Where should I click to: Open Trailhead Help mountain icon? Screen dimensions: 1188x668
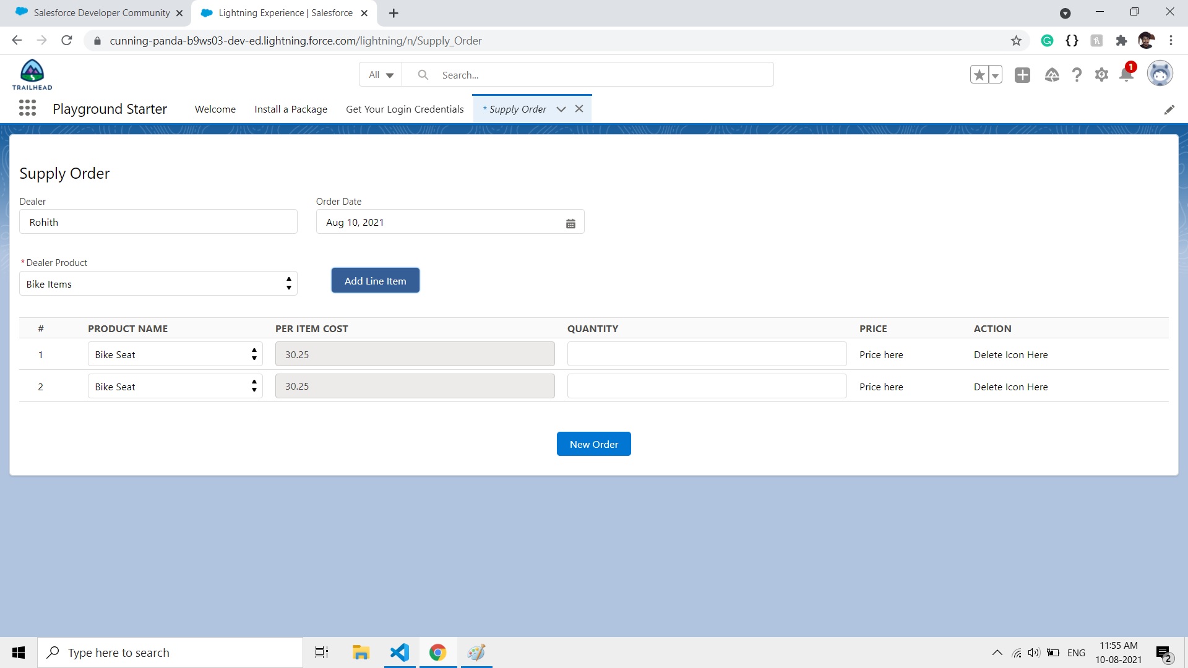tap(1052, 74)
